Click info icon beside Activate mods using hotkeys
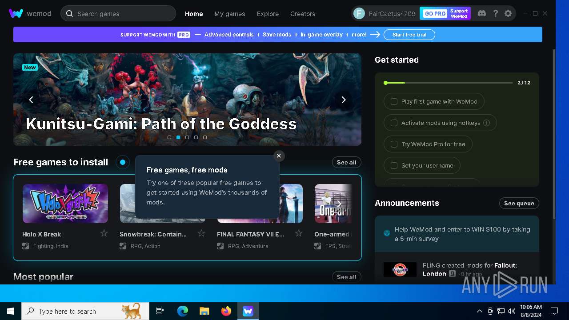569x320 pixels. click(x=486, y=123)
